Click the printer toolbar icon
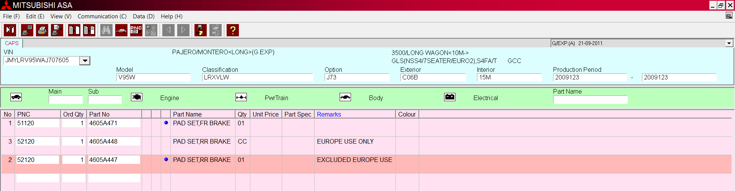 pos(42,30)
